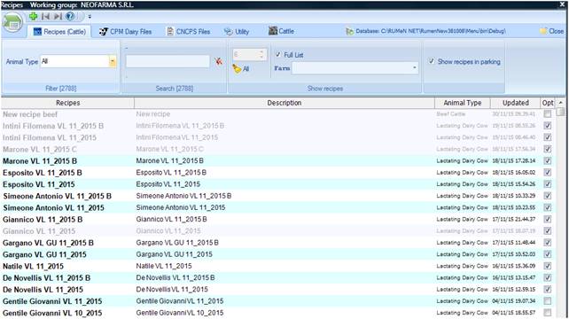Viewport: 569px width, 319px height.
Task: Open the Animal Type dropdown arrow
Action: pyautogui.click(x=113, y=61)
